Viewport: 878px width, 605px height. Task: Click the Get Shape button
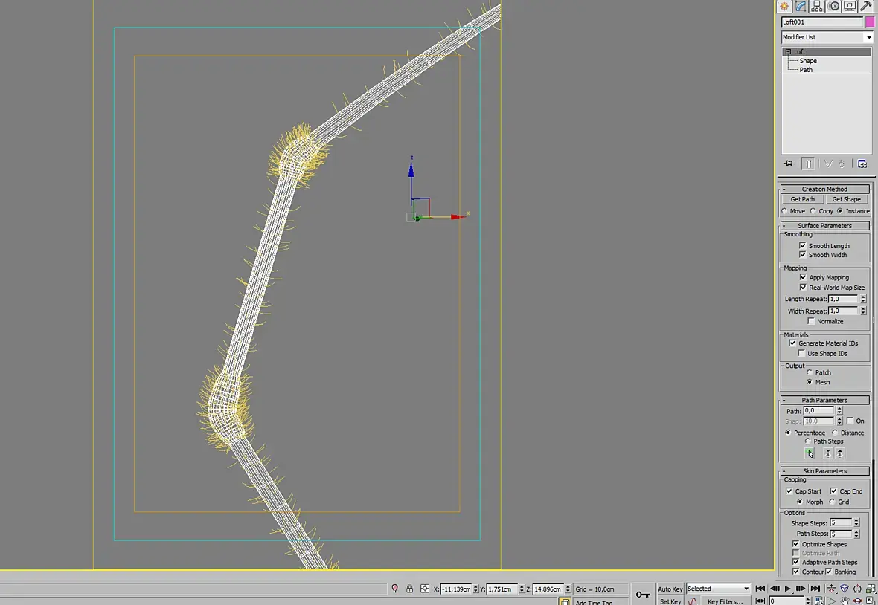[846, 199]
